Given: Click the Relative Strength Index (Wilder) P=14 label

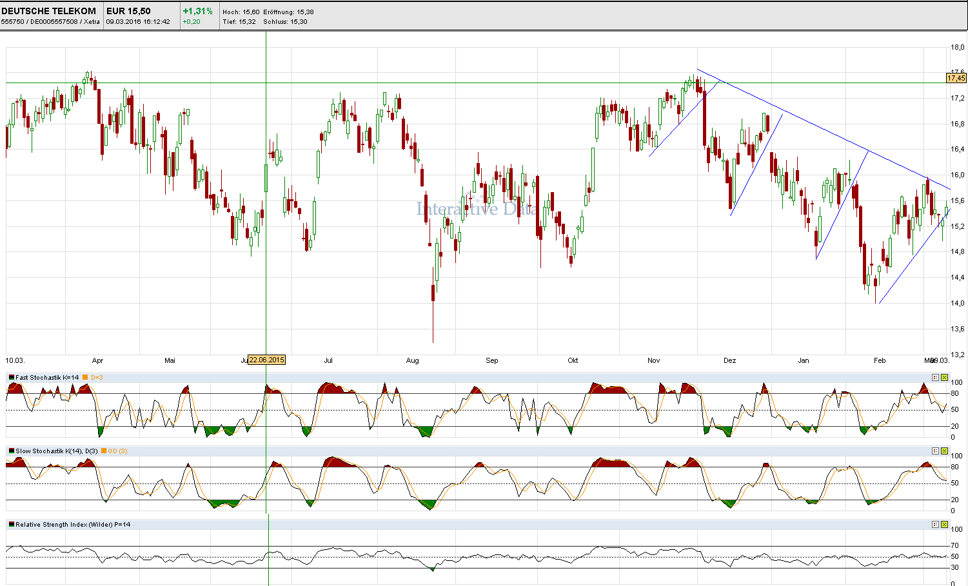Looking at the screenshot, I should 73,525.
